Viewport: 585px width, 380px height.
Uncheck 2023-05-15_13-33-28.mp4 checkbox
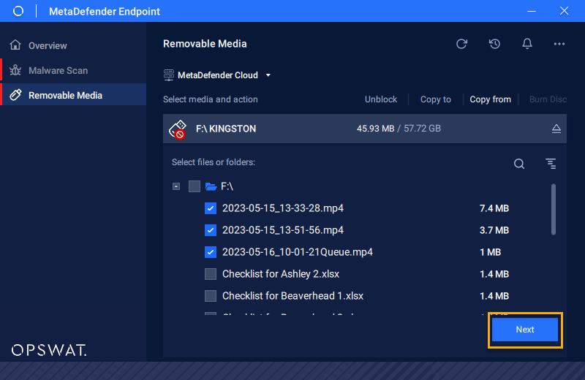pyautogui.click(x=211, y=208)
